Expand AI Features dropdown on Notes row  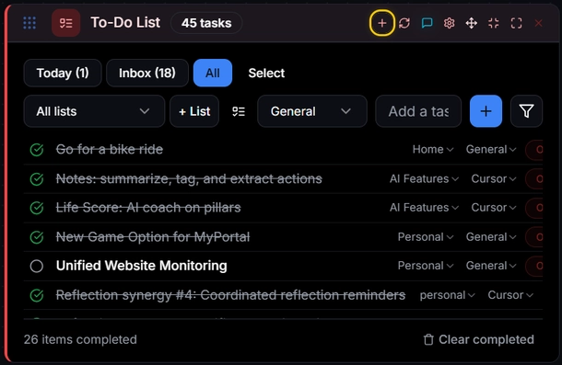coord(424,178)
